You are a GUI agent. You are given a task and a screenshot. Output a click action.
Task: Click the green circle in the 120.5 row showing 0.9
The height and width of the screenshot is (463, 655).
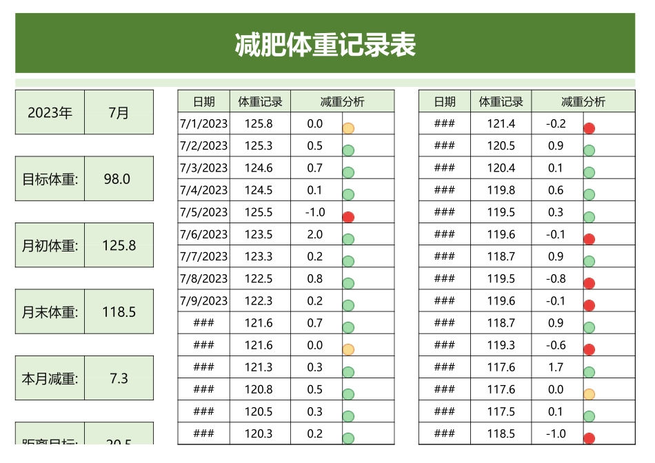(589, 150)
